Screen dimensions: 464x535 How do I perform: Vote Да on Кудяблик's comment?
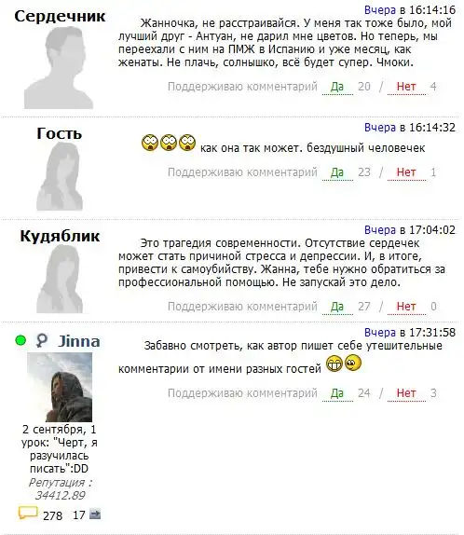click(337, 307)
